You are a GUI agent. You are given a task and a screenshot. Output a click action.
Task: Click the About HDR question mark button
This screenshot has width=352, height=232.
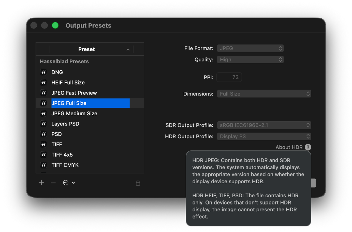[x=308, y=147]
